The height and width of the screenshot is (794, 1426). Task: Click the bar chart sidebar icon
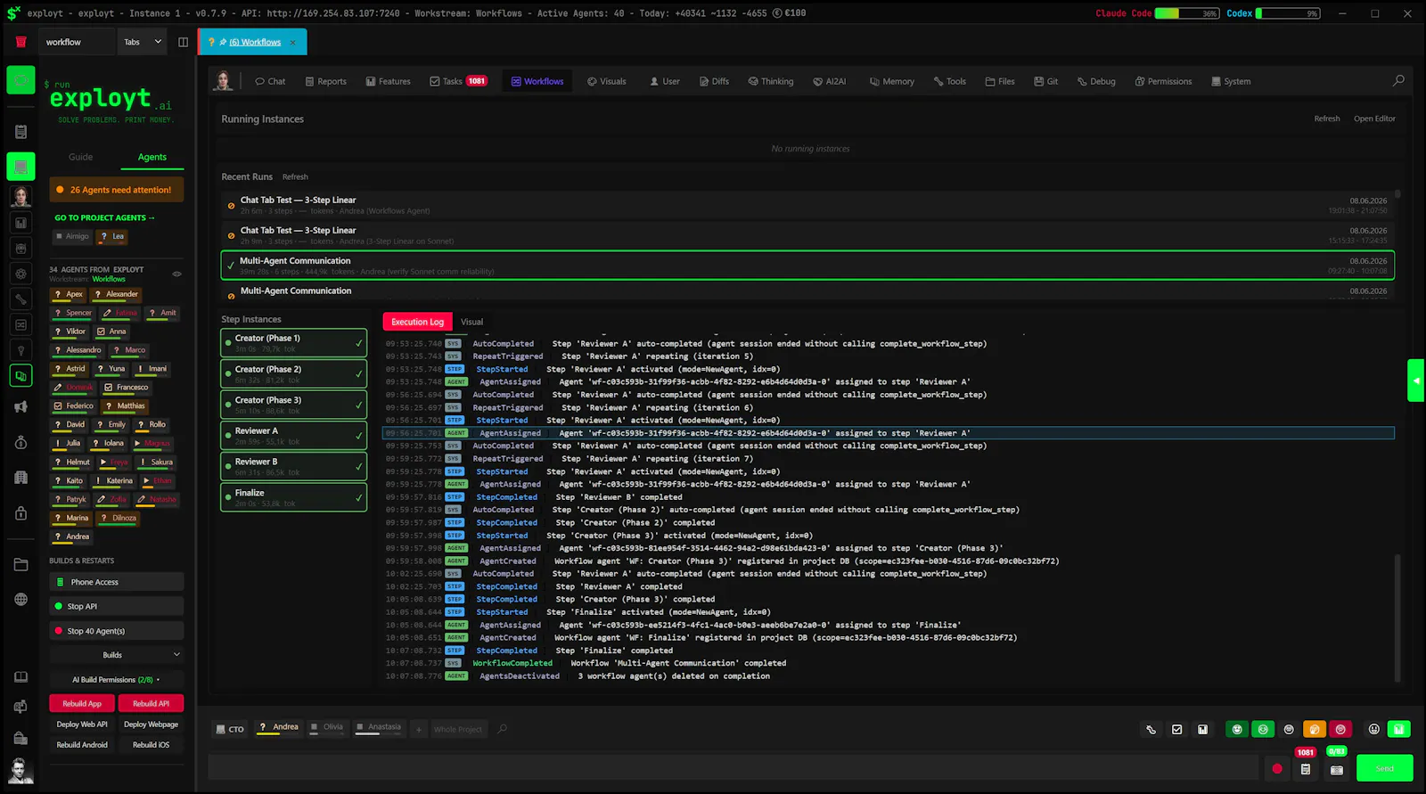20,223
